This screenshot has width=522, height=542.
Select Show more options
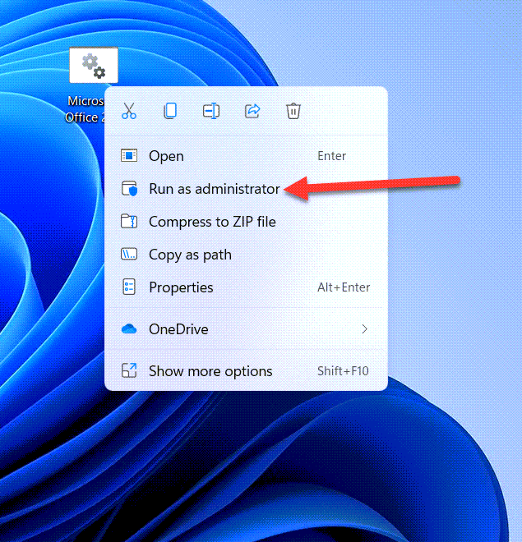[210, 371]
